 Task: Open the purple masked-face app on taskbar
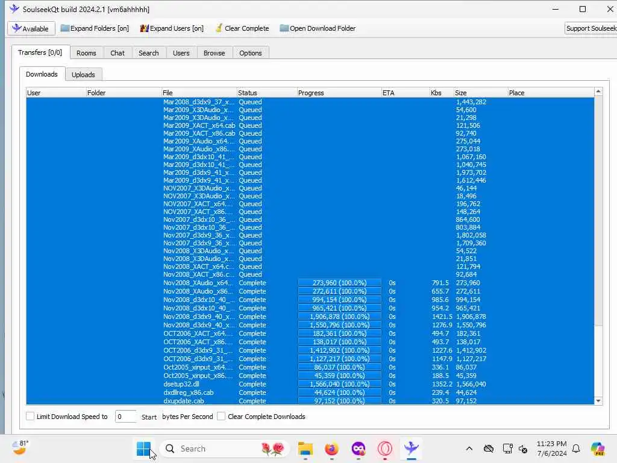358,449
